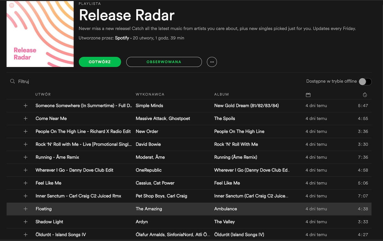Add Come Near Me with plus icon
Image resolution: width=383 pixels, height=241 pixels.
[x=26, y=118]
